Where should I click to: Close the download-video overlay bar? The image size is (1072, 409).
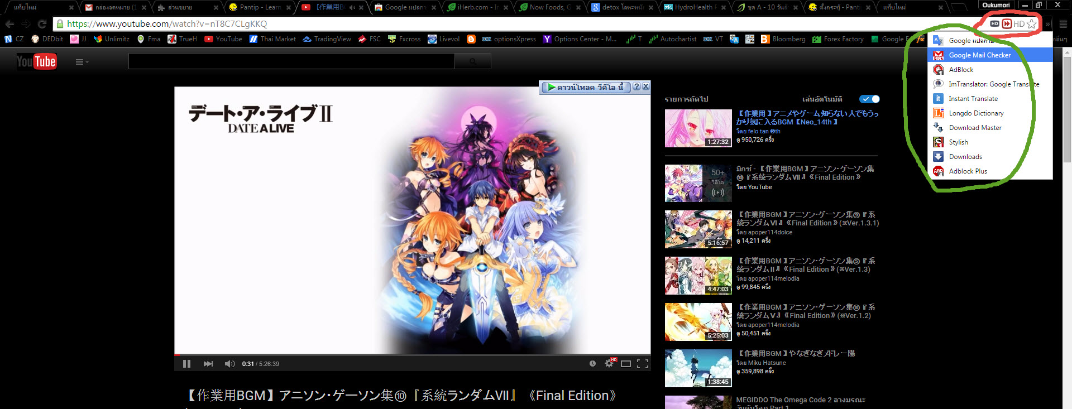[x=645, y=87]
